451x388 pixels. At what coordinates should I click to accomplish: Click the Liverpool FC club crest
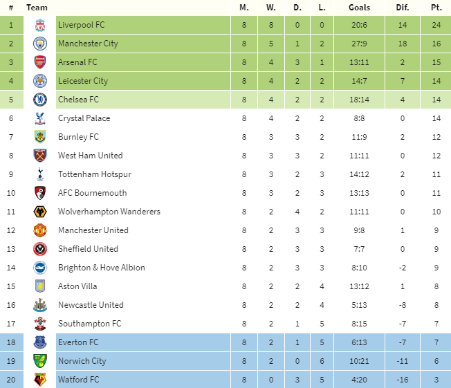coord(40,25)
